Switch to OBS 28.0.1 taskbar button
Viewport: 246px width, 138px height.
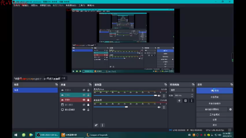click(x=47, y=135)
